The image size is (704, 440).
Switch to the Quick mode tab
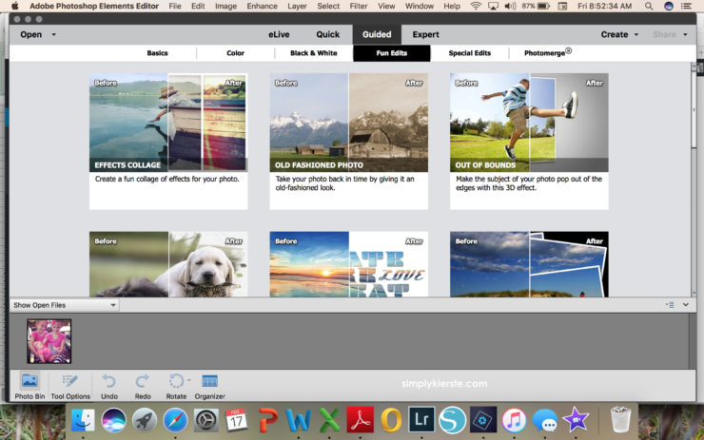point(328,34)
